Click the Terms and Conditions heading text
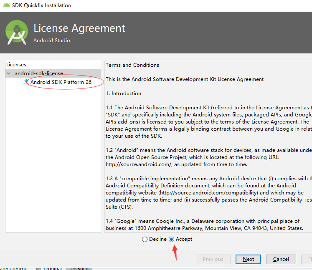 (132, 65)
